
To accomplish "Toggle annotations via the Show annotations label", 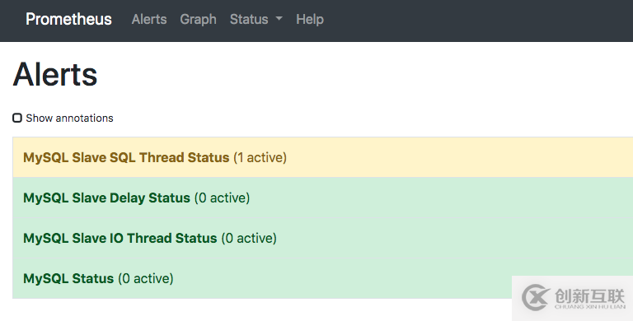I will point(69,119).
